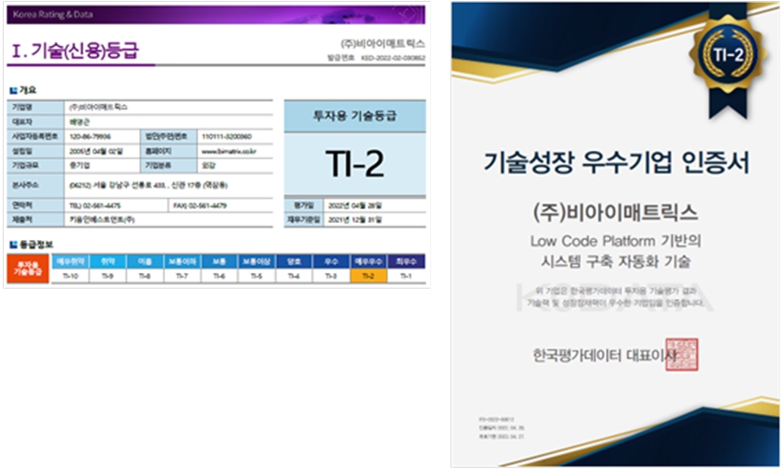Click the '개요' section heading
The height and width of the screenshot is (470, 783).
coord(28,90)
